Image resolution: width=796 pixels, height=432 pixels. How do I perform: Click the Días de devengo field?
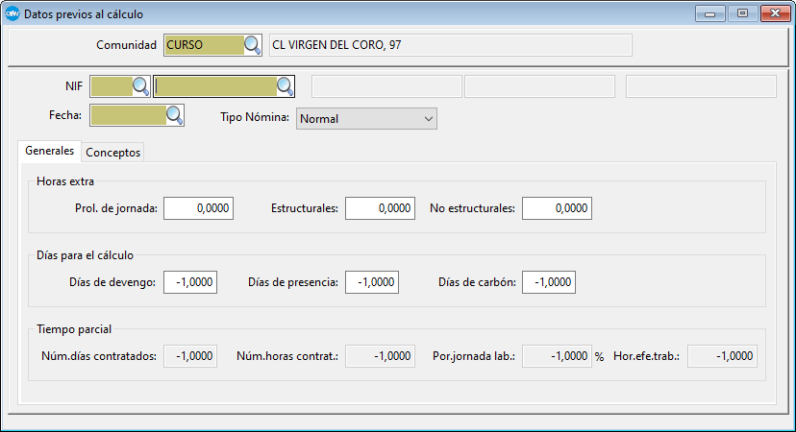(x=189, y=282)
